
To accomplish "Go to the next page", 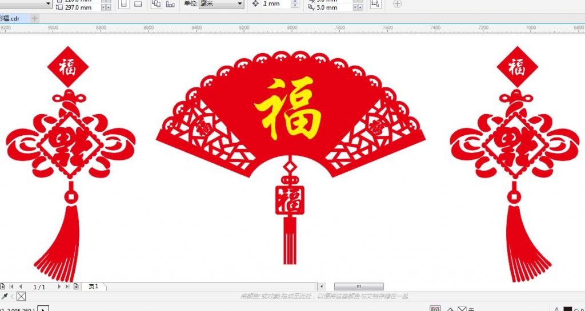I will [59, 286].
